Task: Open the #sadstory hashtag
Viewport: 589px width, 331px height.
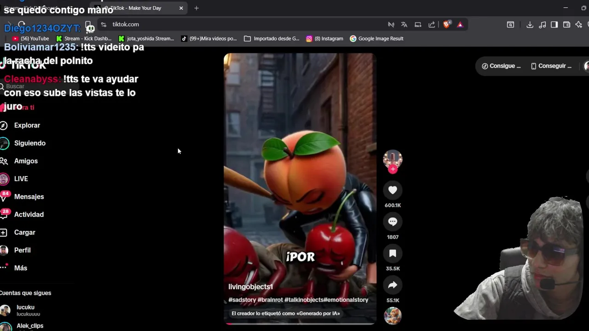Action: coord(242,300)
